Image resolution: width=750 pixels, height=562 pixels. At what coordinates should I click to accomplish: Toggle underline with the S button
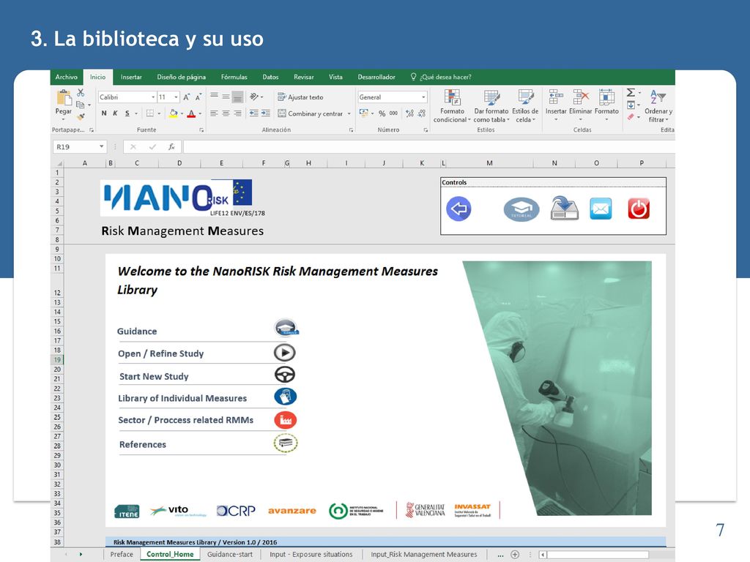(127, 113)
